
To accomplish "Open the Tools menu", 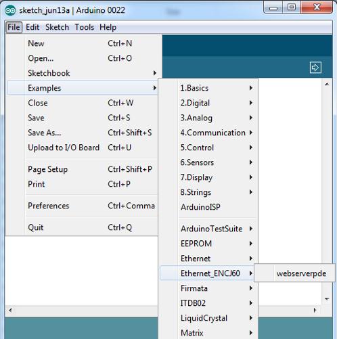I will (85, 27).
